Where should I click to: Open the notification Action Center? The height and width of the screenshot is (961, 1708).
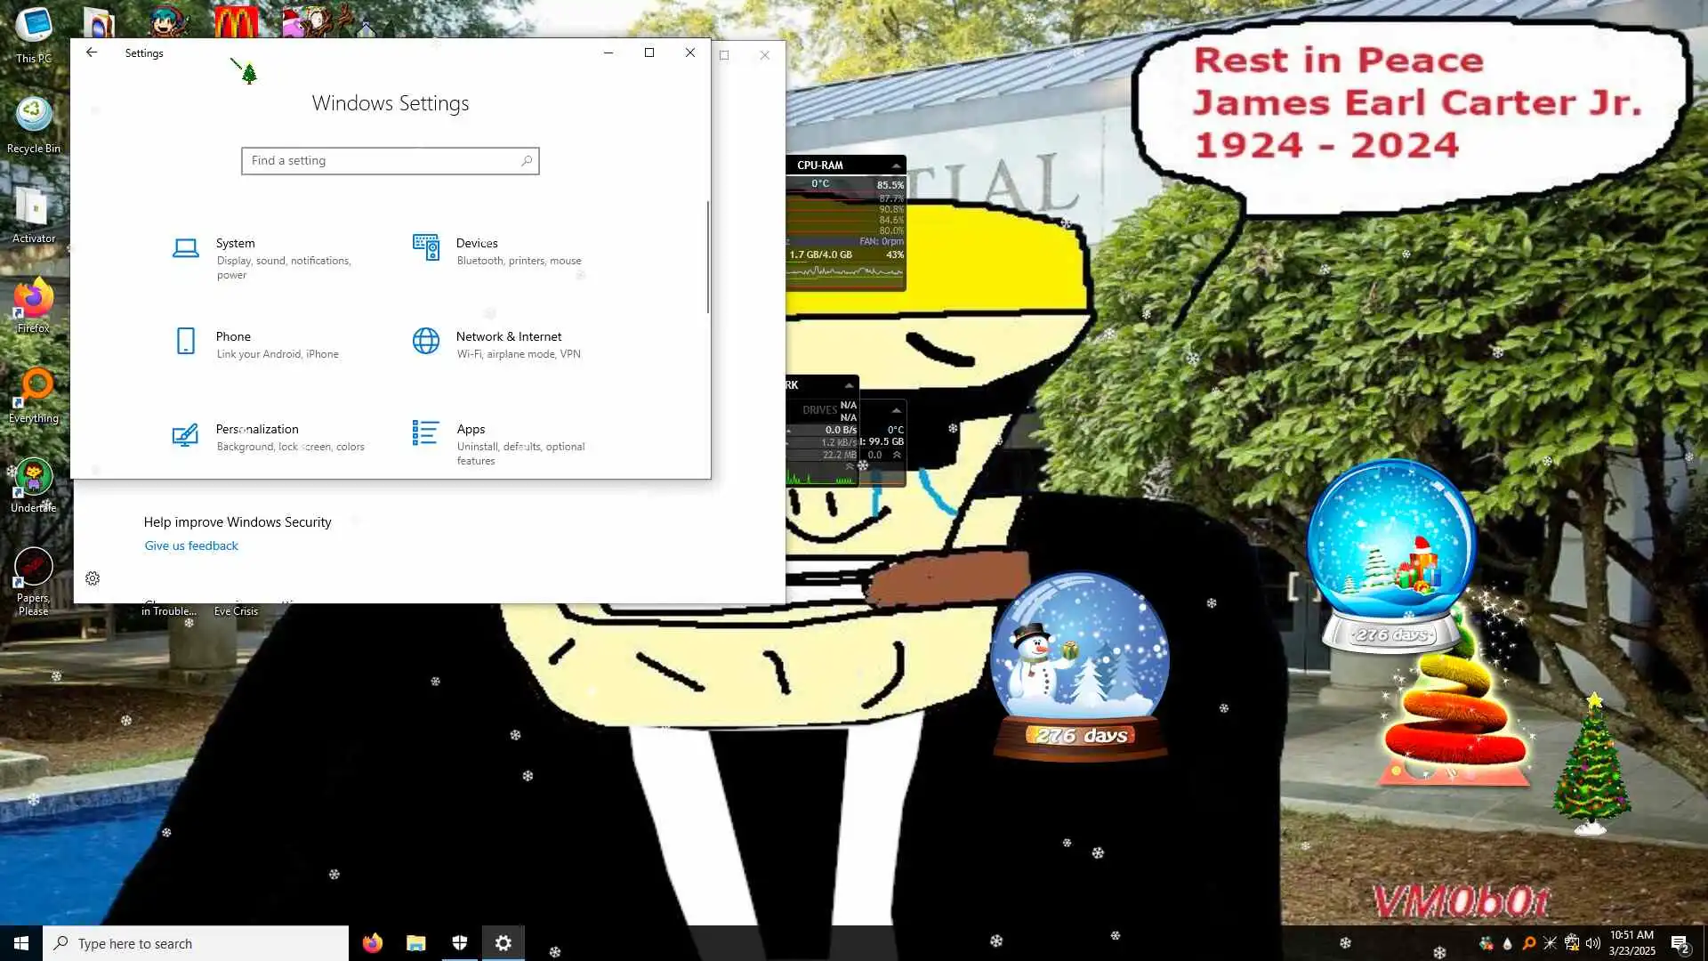(x=1680, y=944)
